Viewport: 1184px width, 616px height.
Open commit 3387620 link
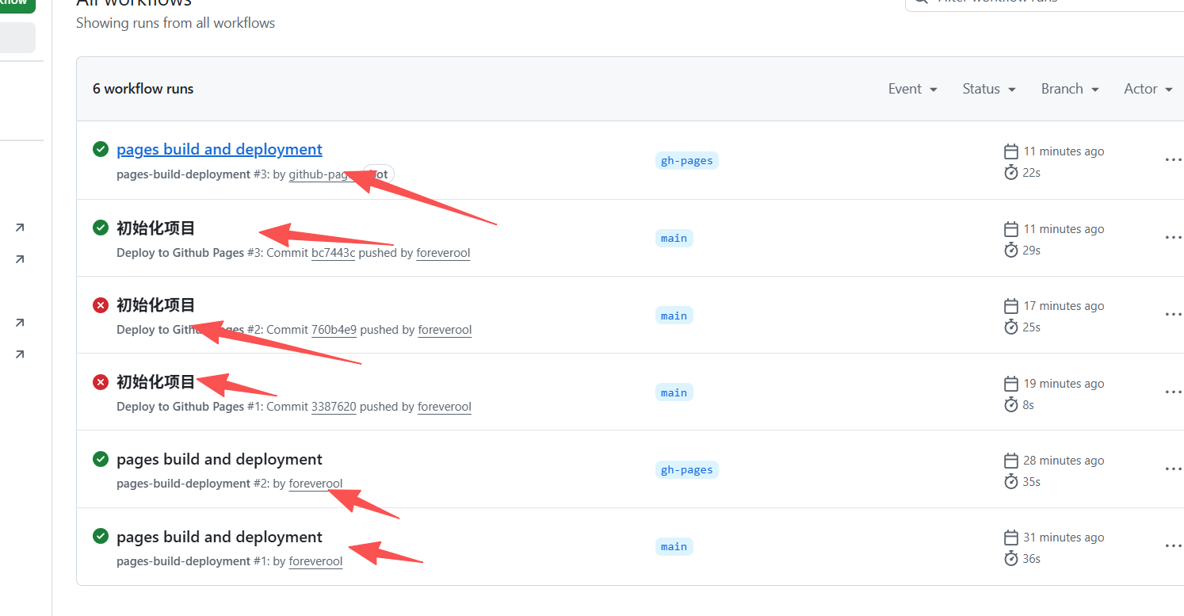[x=334, y=407]
